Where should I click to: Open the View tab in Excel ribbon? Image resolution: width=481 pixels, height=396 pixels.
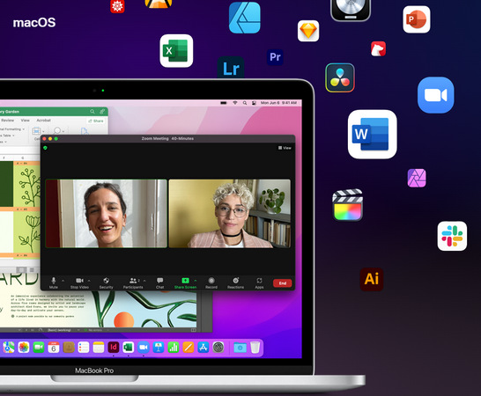26,121
